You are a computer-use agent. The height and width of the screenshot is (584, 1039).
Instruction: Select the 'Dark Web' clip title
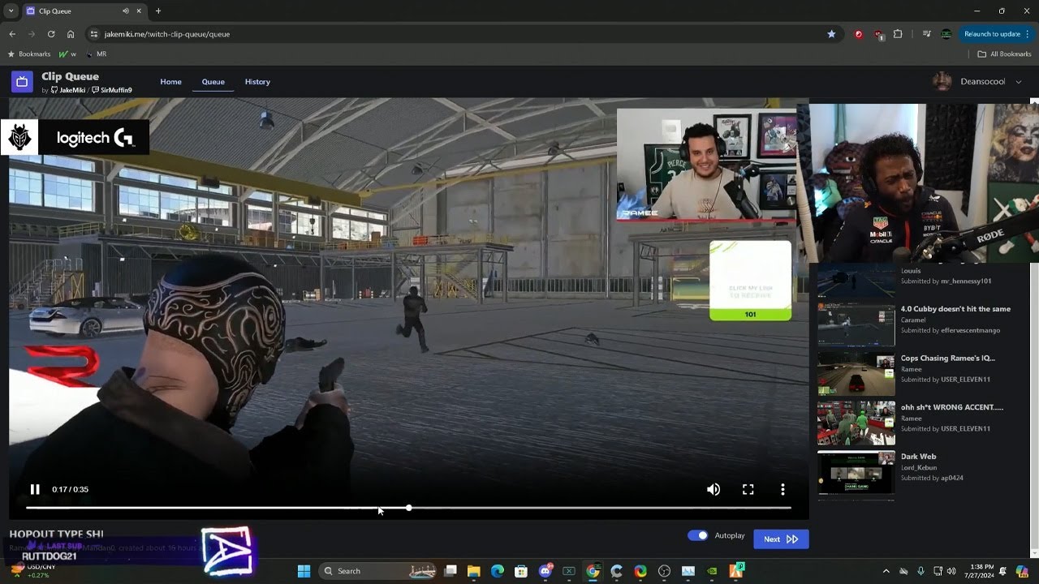[x=918, y=457]
